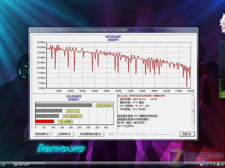
Task: Click the HD Tach taskbar button
Action: (x=29, y=165)
